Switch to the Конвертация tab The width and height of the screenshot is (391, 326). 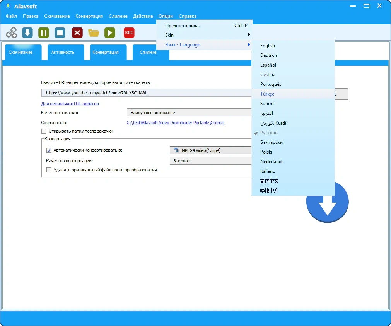(x=108, y=52)
